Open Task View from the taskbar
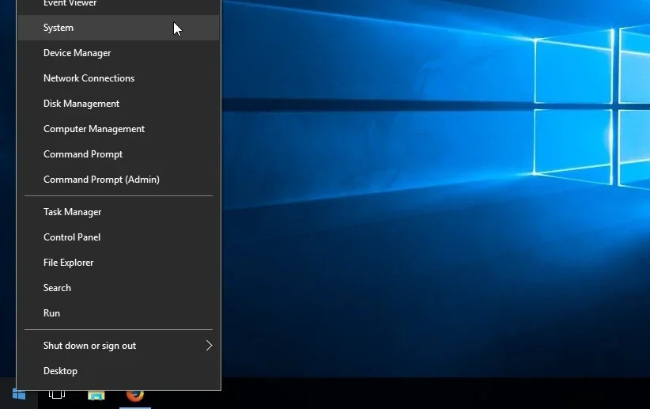 (x=57, y=394)
